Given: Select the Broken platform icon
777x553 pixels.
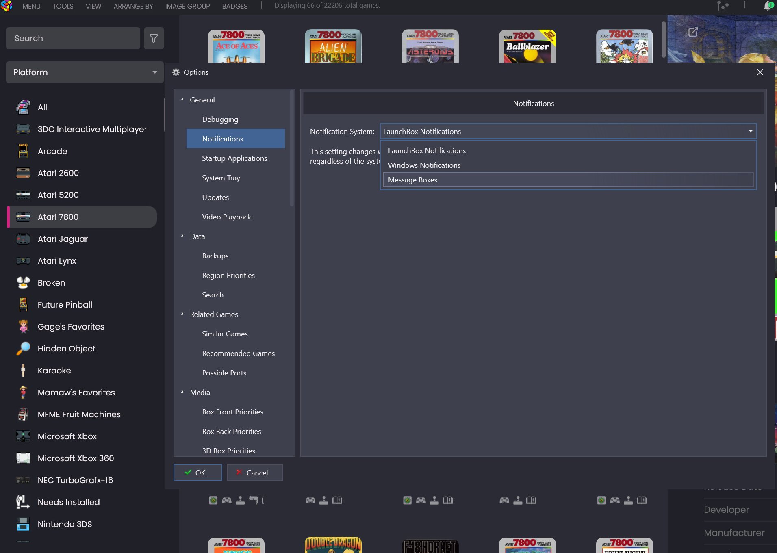Looking at the screenshot, I should tap(23, 283).
